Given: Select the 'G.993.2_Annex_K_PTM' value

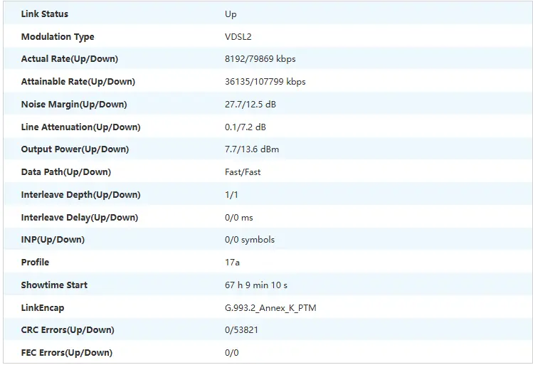Looking at the screenshot, I should point(270,308).
